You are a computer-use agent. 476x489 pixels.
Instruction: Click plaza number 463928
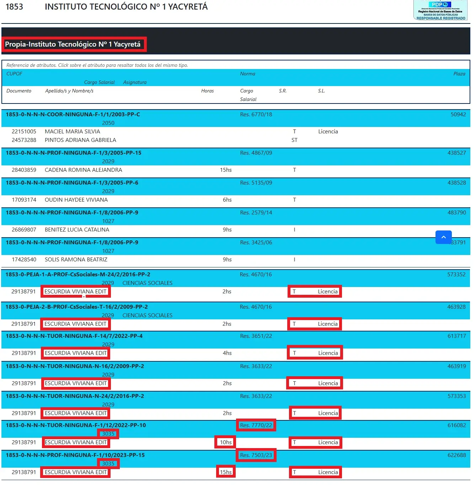456,307
